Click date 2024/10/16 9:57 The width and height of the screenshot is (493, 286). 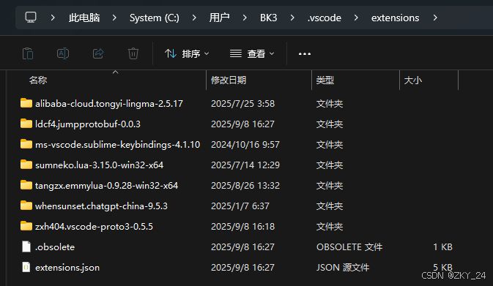click(x=245, y=144)
